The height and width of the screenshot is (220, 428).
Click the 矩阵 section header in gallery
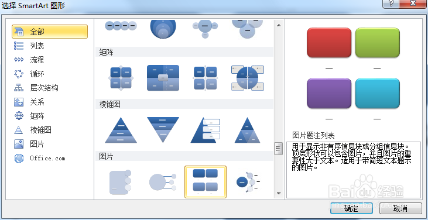coord(184,52)
